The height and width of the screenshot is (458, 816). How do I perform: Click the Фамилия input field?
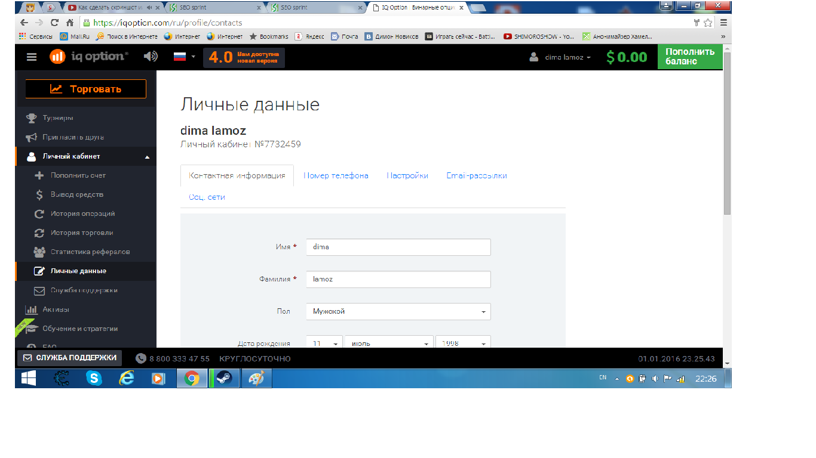(x=398, y=279)
